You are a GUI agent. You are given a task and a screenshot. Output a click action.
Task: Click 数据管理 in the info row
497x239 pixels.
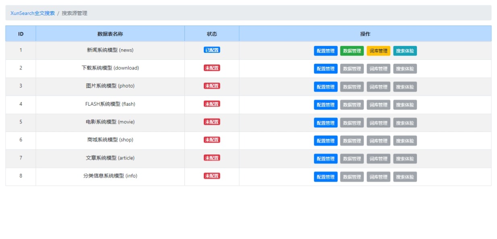coord(352,177)
